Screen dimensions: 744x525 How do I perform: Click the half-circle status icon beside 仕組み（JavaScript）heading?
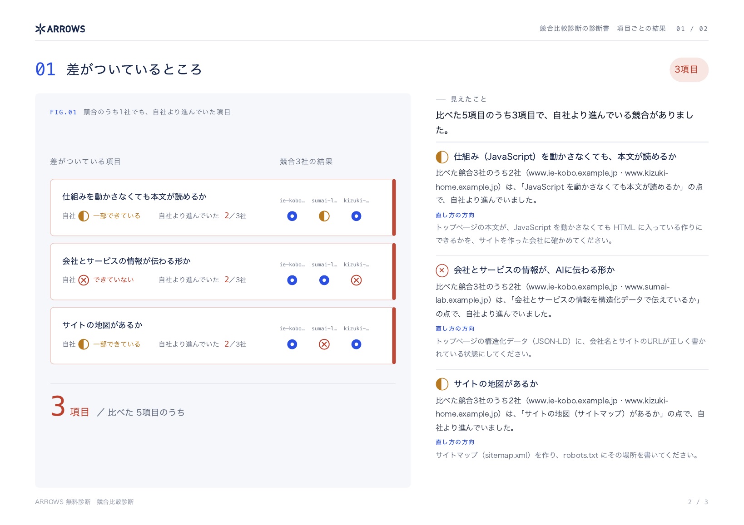[442, 157]
